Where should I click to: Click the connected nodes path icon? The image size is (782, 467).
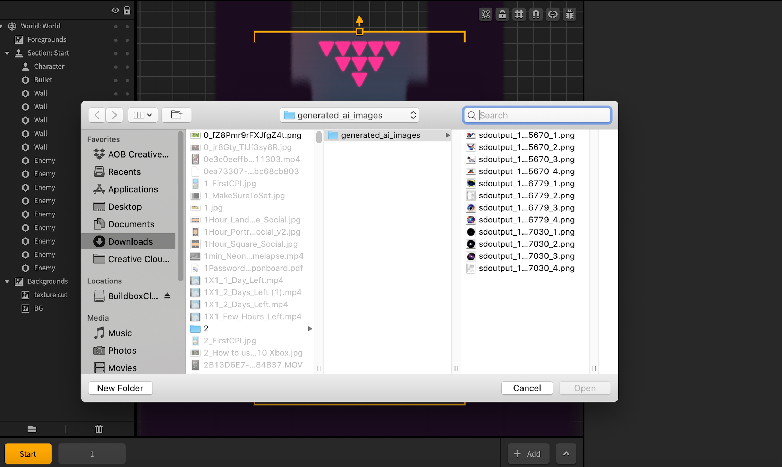click(x=485, y=15)
